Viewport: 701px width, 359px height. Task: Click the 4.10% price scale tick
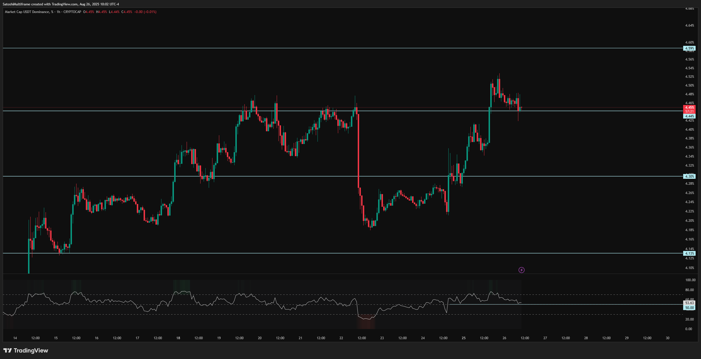pos(689,268)
